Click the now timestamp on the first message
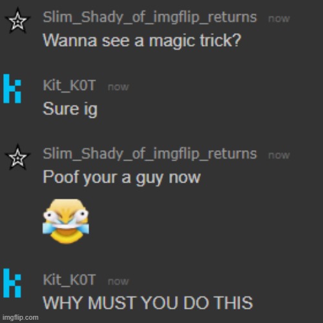The width and height of the screenshot is (323, 323). 279,19
